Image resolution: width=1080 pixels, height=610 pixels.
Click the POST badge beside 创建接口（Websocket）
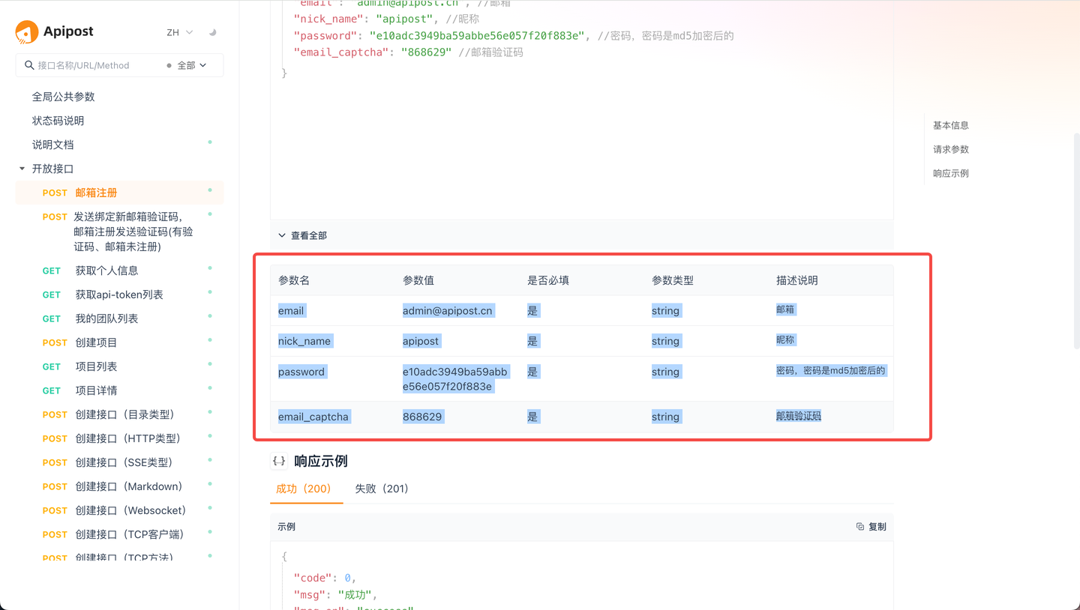point(55,510)
